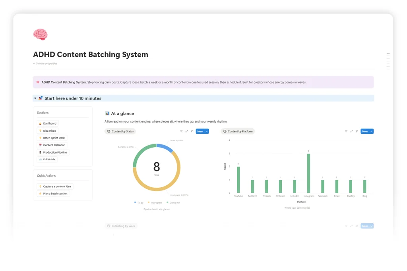Open Content by Status chart full page
The width and height of the screenshot is (407, 271).
click(x=187, y=131)
